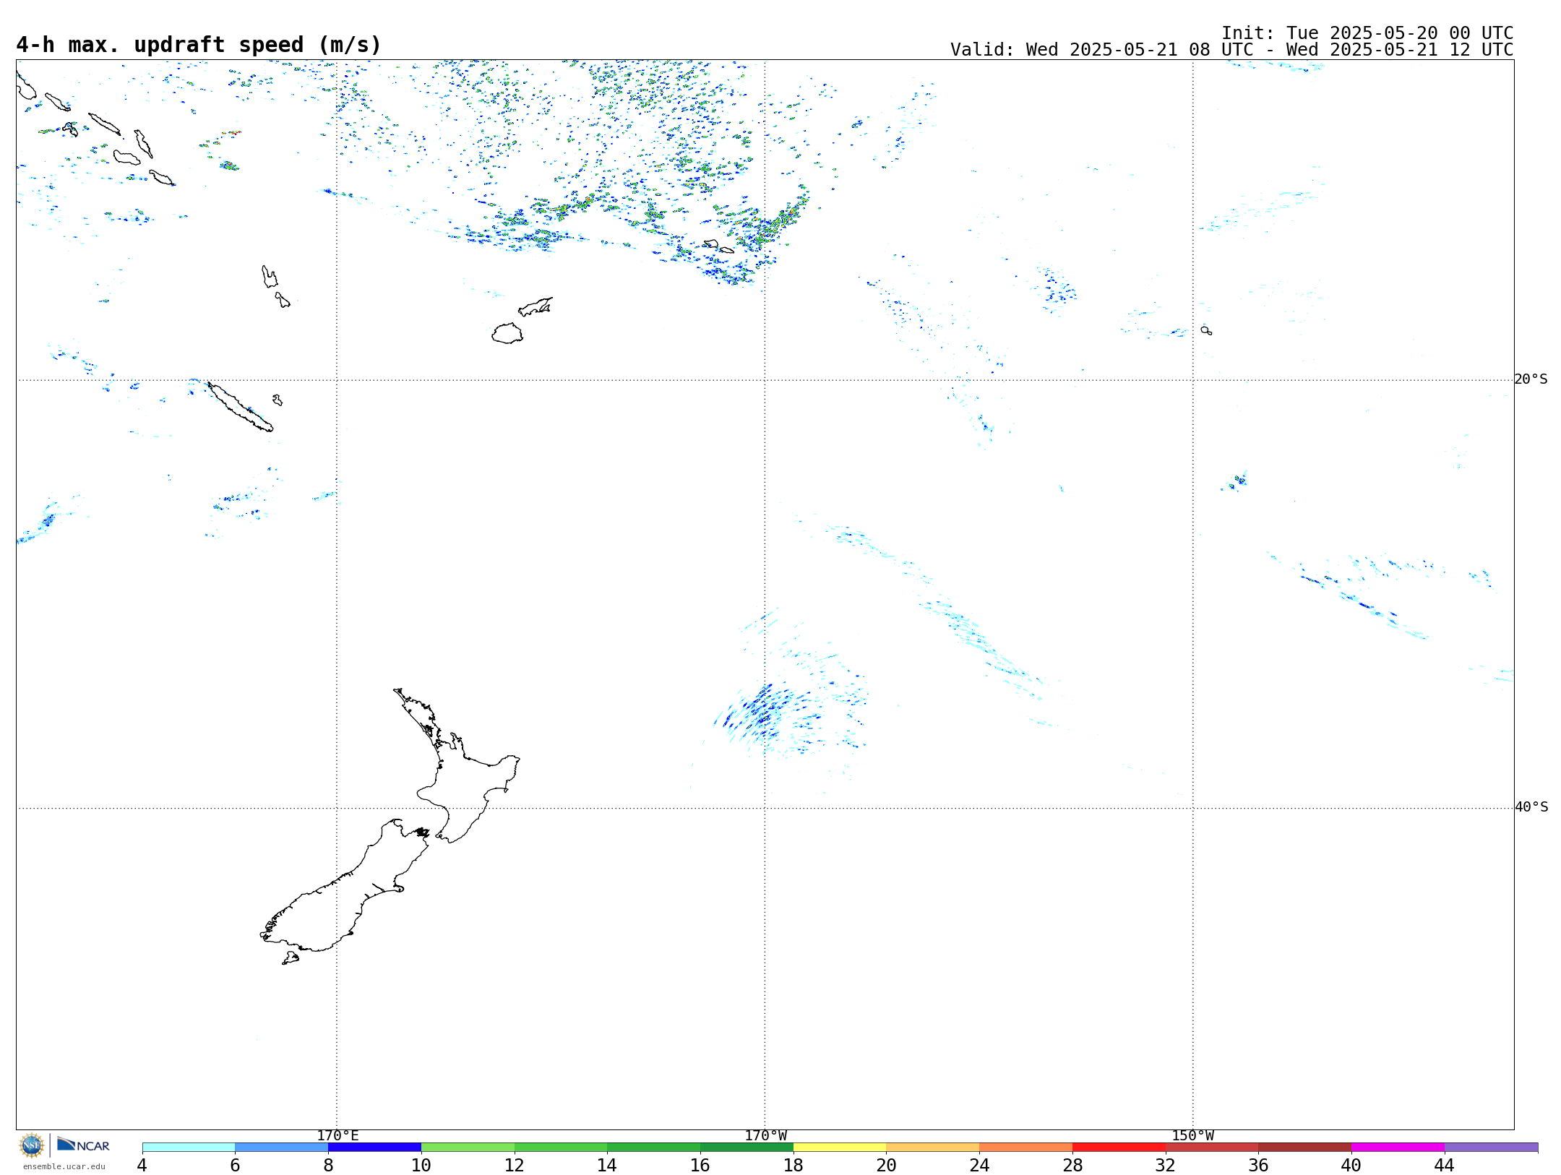Image resolution: width=1561 pixels, height=1175 pixels.
Task: Click the 20°S latitude label
Action: [x=1531, y=379]
